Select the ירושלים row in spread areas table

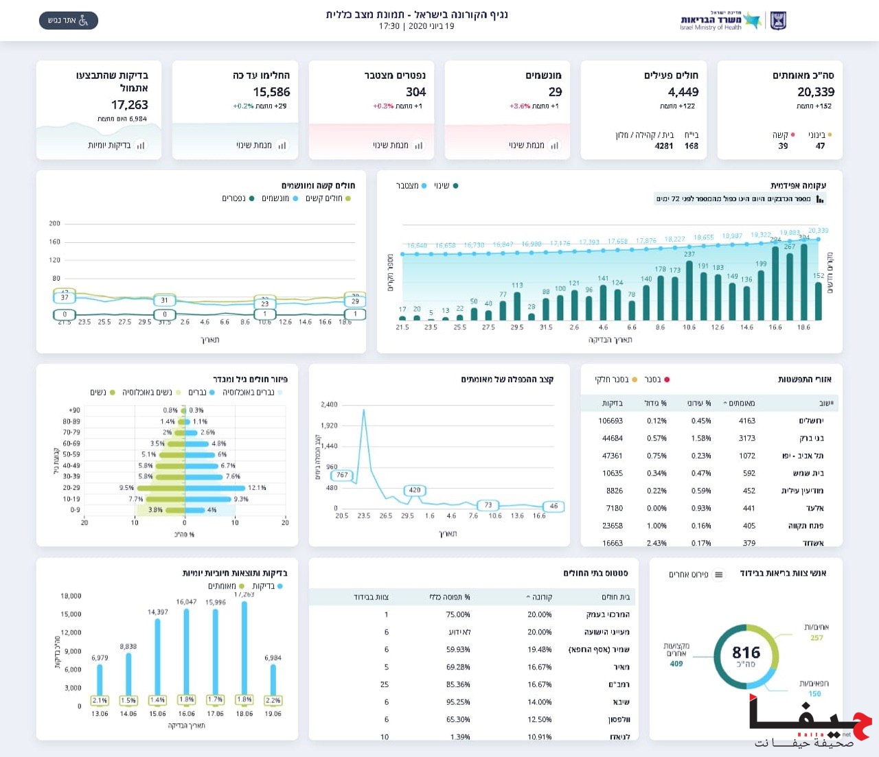[x=811, y=421]
